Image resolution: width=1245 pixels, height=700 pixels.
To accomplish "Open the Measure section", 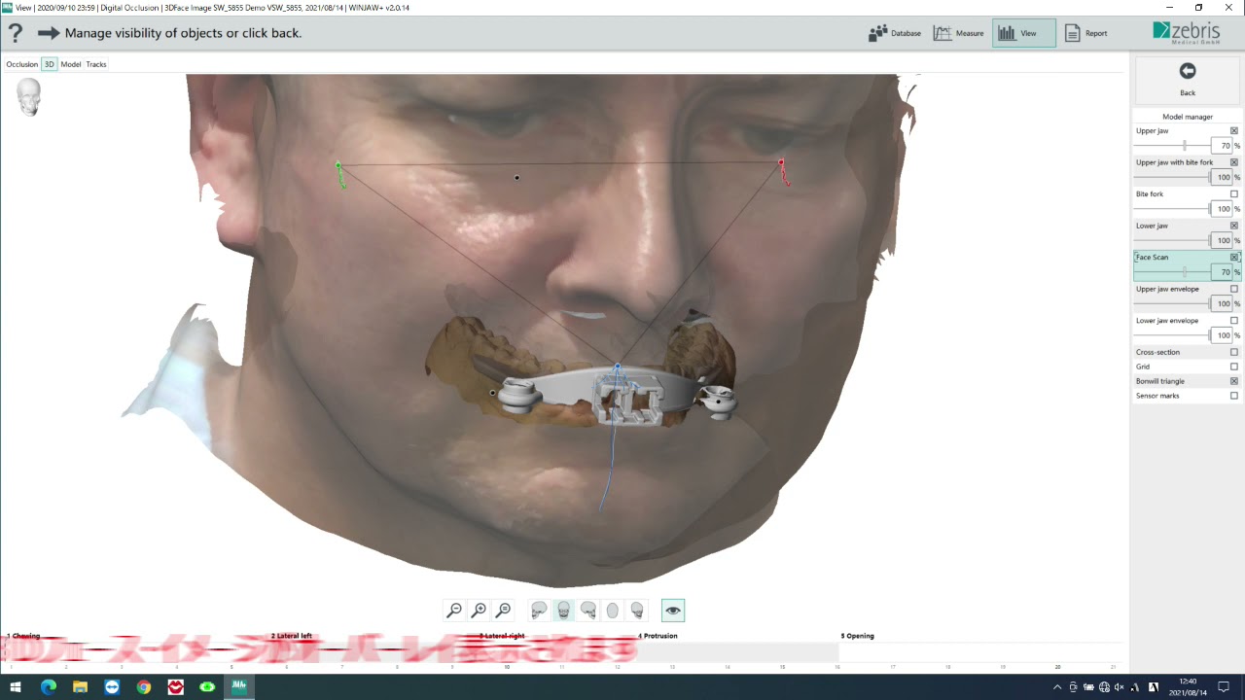I will point(959,33).
